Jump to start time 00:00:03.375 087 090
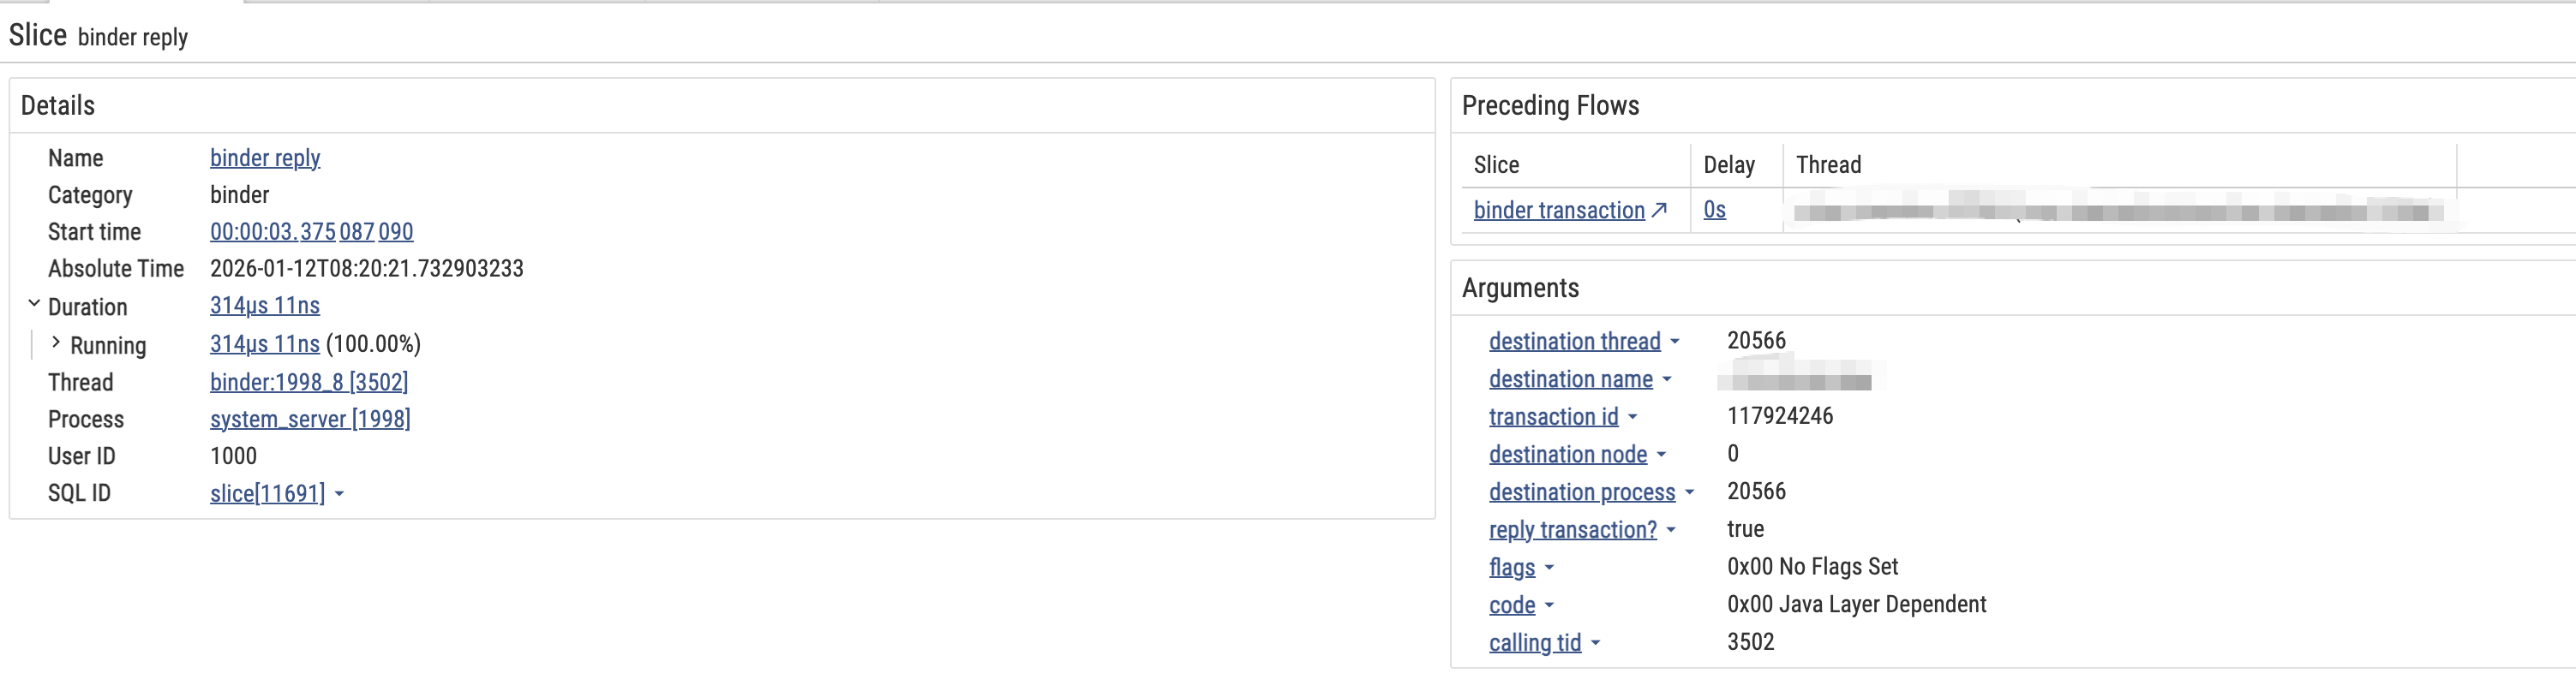 [x=311, y=232]
